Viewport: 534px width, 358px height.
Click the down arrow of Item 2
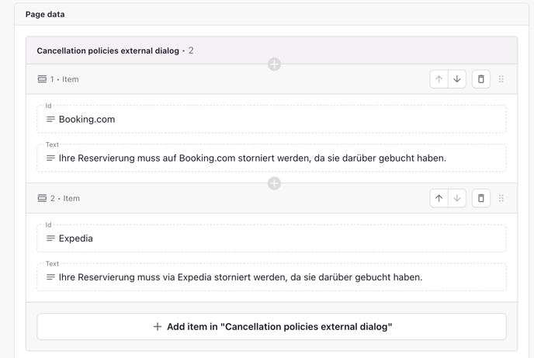point(457,198)
